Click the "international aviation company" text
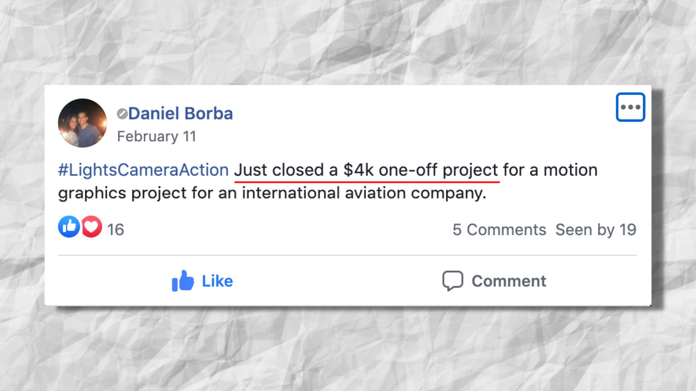 click(x=364, y=193)
